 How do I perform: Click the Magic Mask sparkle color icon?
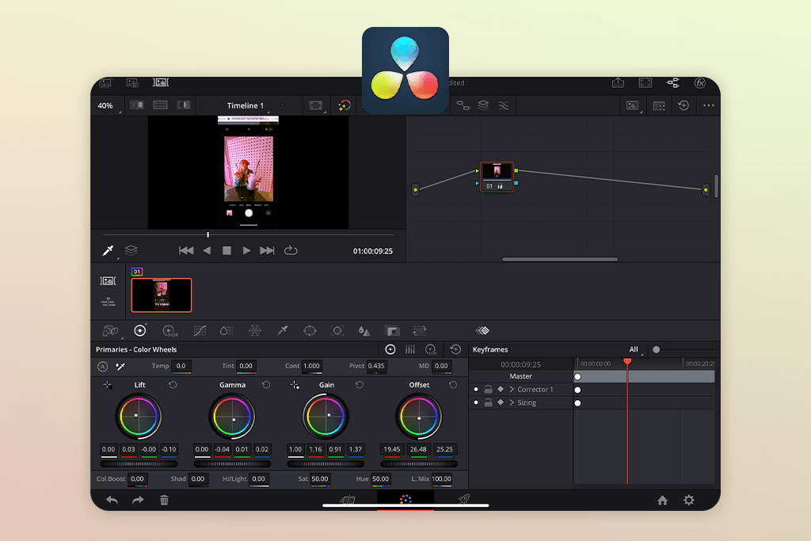pos(345,105)
